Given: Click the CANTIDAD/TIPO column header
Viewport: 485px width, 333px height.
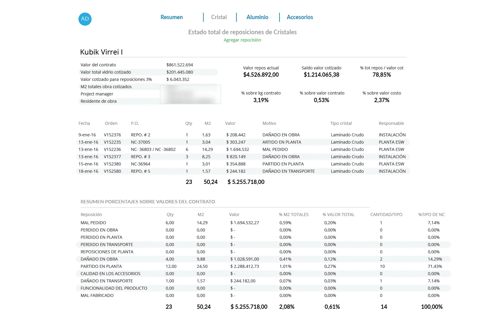Looking at the screenshot, I should 386,215.
